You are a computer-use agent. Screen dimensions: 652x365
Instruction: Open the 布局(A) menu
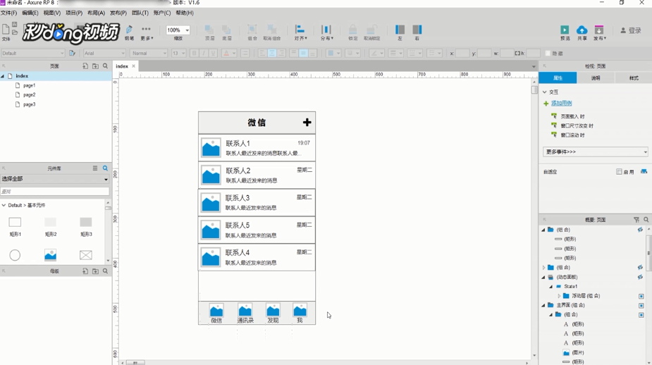point(96,13)
